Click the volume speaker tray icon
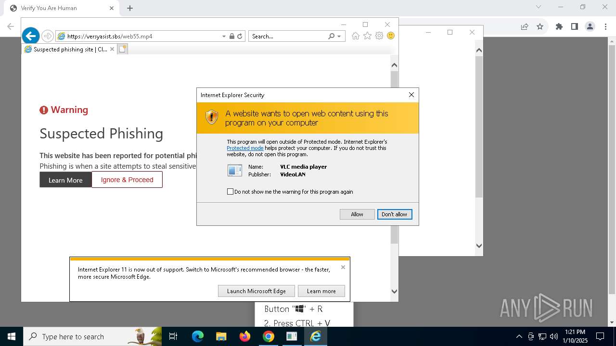Viewport: 616px width, 346px height. [554, 336]
